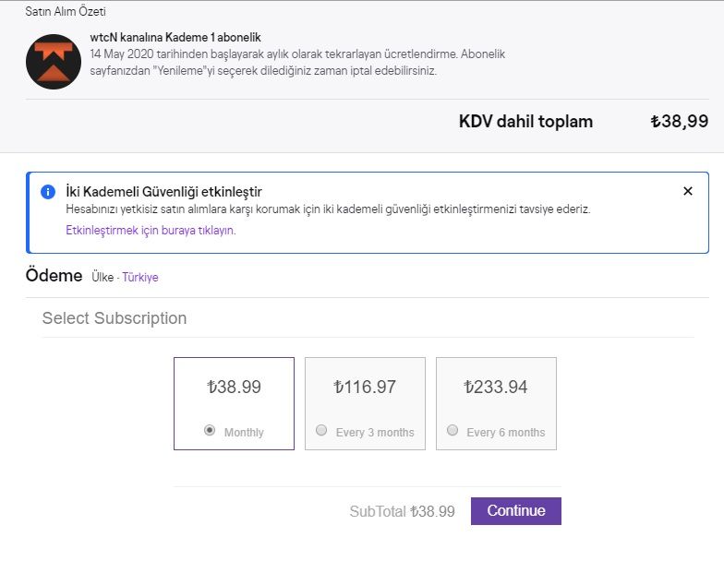Click the ₺233.94 price in the subscription card
The width and height of the screenshot is (724, 561).
click(x=496, y=388)
